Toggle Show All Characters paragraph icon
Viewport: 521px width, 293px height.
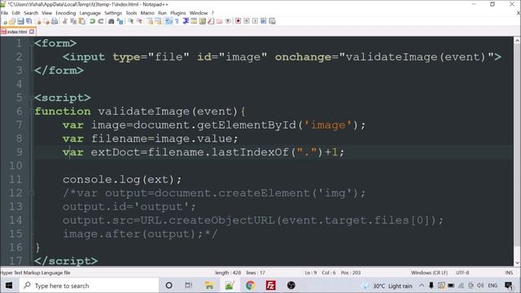[x=177, y=21]
